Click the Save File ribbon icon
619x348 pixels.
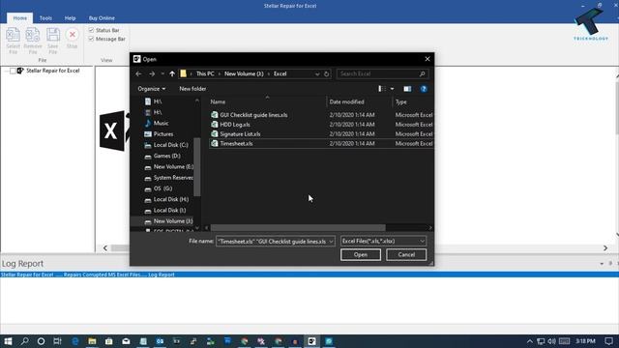point(53,41)
